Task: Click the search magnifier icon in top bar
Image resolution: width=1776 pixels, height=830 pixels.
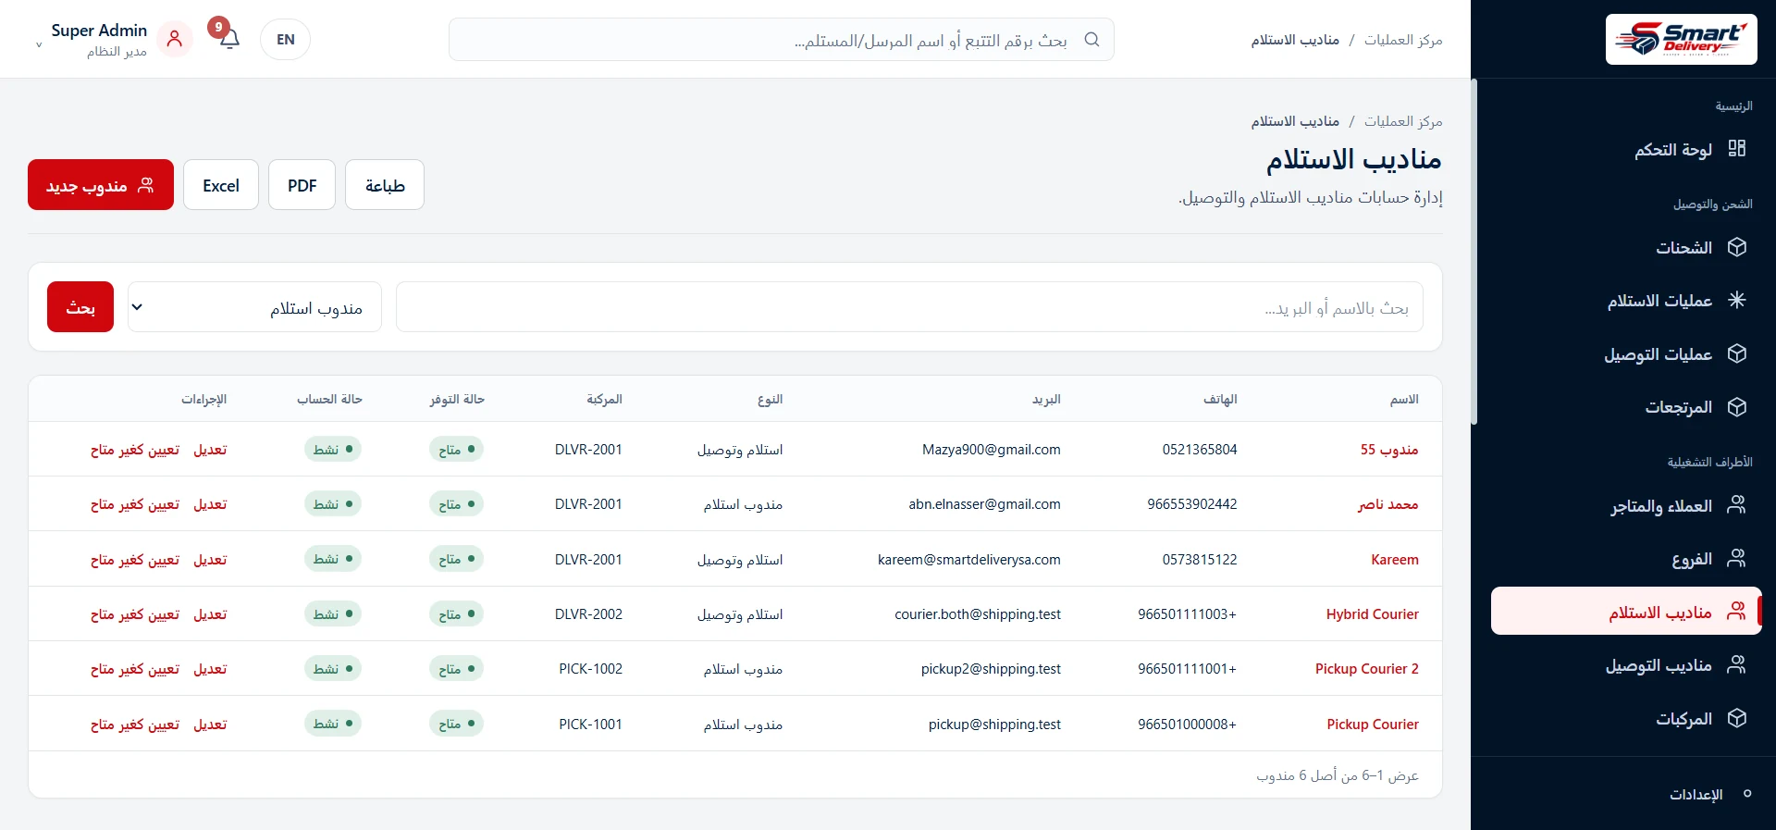Action: coord(1091,40)
